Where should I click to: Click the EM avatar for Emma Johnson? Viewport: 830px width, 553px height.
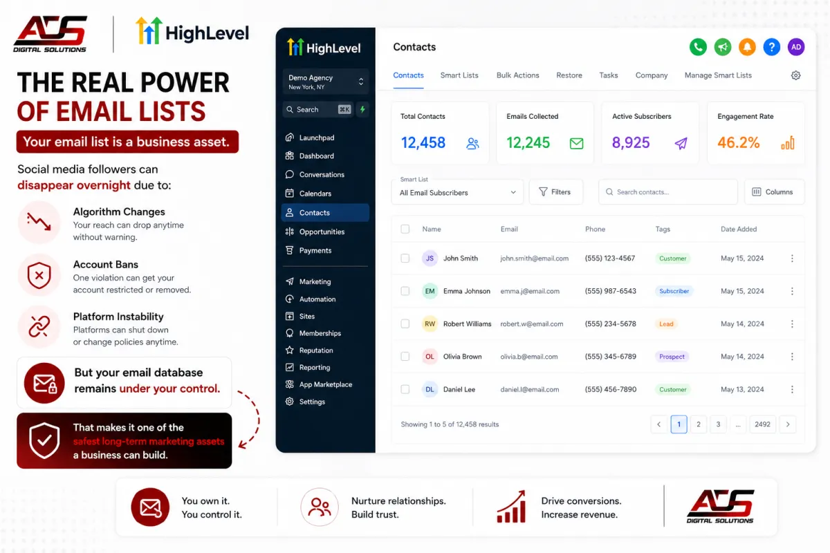pos(430,291)
